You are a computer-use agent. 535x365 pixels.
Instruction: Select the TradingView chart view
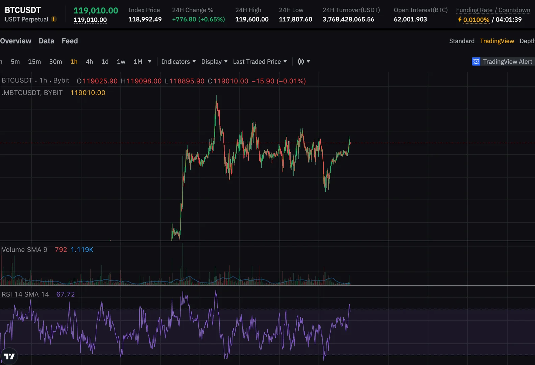[x=497, y=41]
